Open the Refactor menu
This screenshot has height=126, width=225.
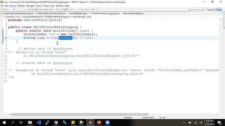21,6
